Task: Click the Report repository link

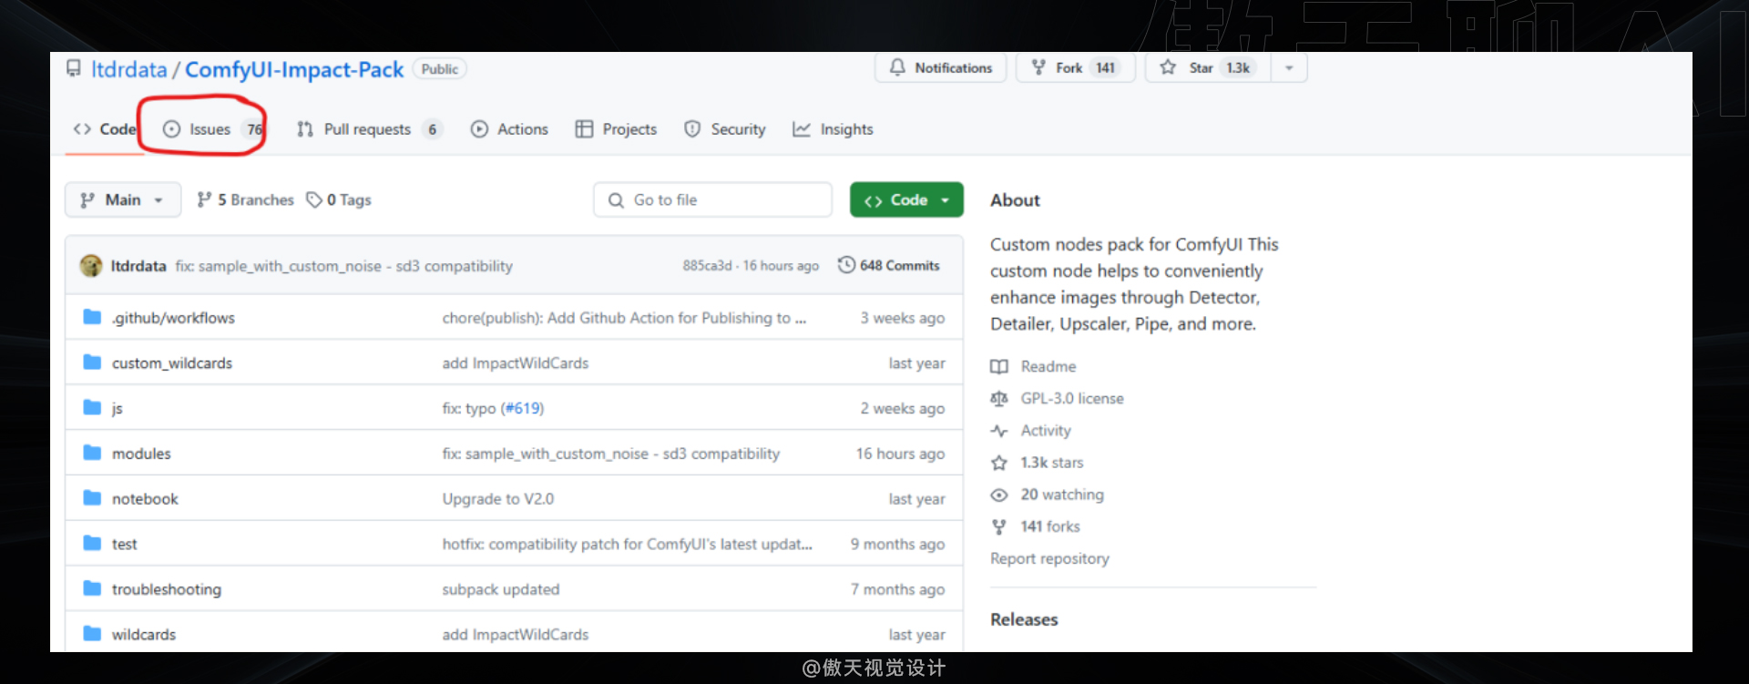Action: click(1049, 558)
